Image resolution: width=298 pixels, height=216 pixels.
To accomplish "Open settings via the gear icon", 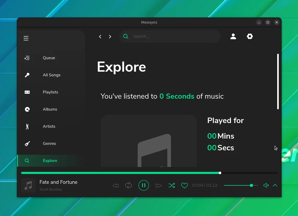I will (x=250, y=36).
